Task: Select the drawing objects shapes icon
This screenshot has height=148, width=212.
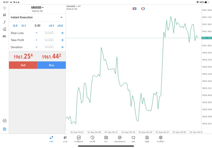Action: [x=4, y=29]
